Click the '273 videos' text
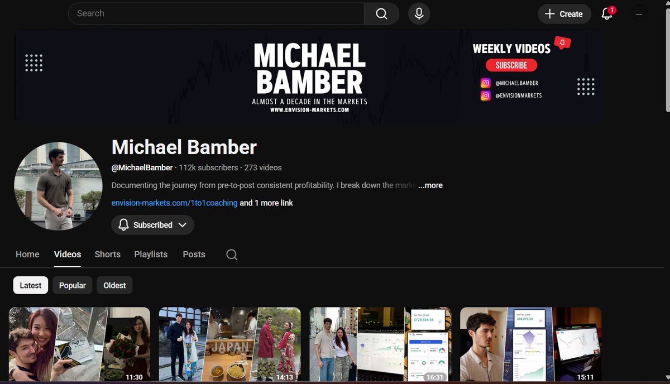670x384 pixels. (x=263, y=167)
